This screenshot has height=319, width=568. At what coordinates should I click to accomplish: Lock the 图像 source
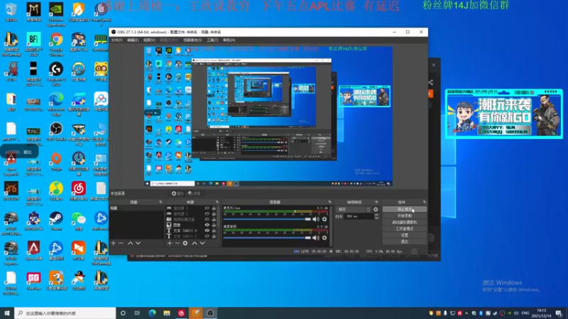214,225
